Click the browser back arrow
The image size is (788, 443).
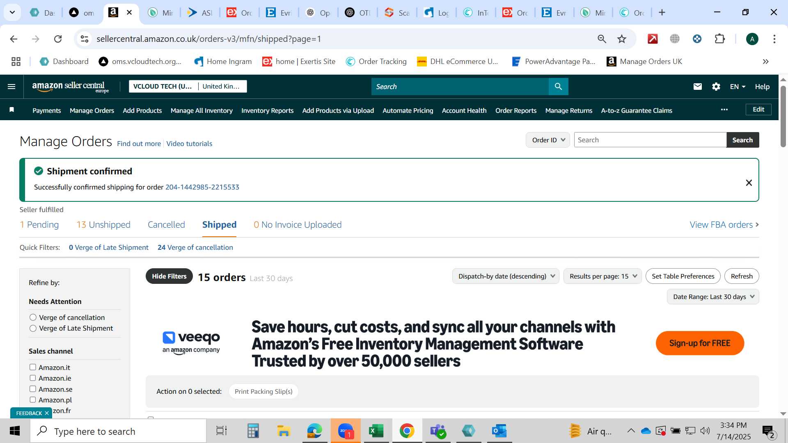(x=14, y=39)
